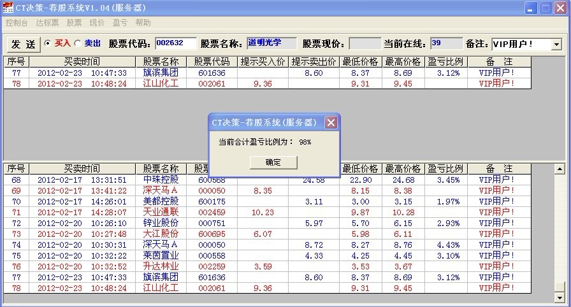Click the empty 股票现价 field
This screenshot has height=307, width=571.
coord(365,44)
